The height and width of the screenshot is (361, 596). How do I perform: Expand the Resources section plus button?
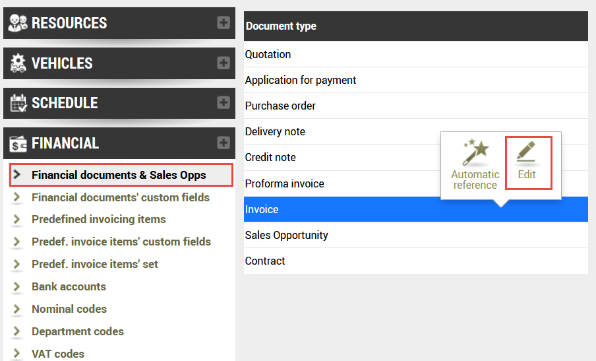(223, 23)
